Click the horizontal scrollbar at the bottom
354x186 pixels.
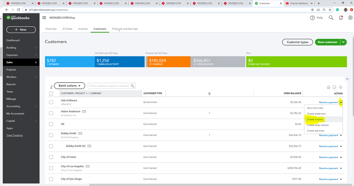(220, 185)
